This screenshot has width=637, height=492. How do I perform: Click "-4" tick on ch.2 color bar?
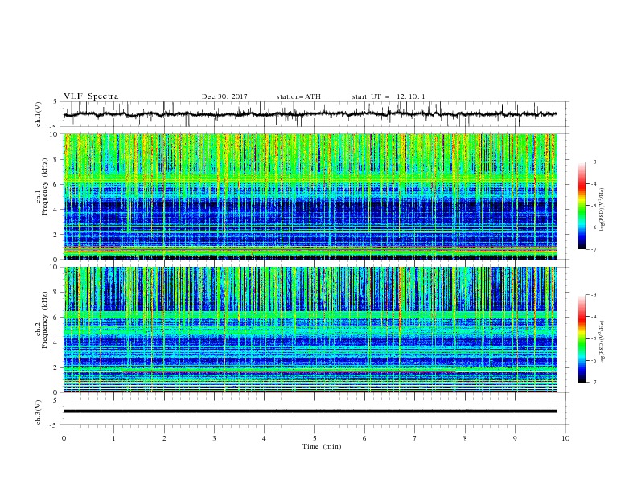coord(593,317)
